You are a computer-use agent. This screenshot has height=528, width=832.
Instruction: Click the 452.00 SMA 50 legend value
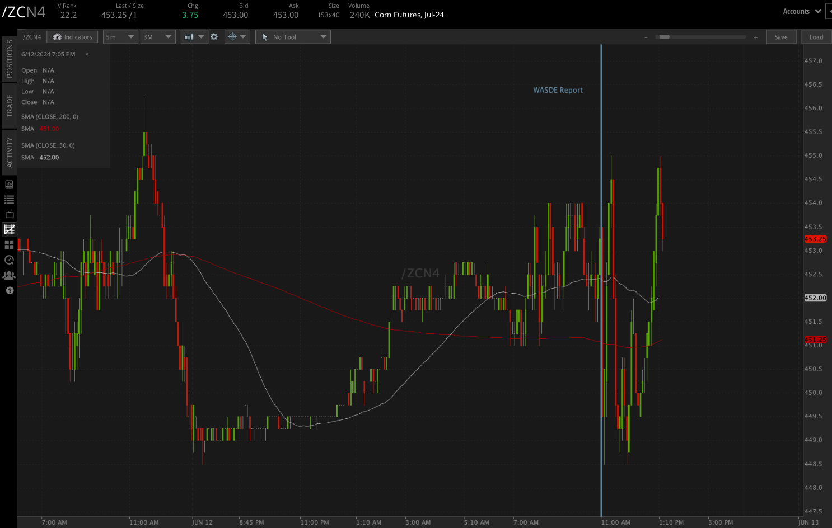(x=49, y=158)
